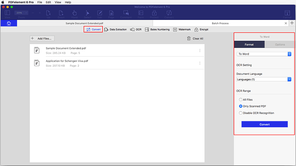Add a new tab with plus
Viewport: 296px width, 166px height.
coord(292,23)
